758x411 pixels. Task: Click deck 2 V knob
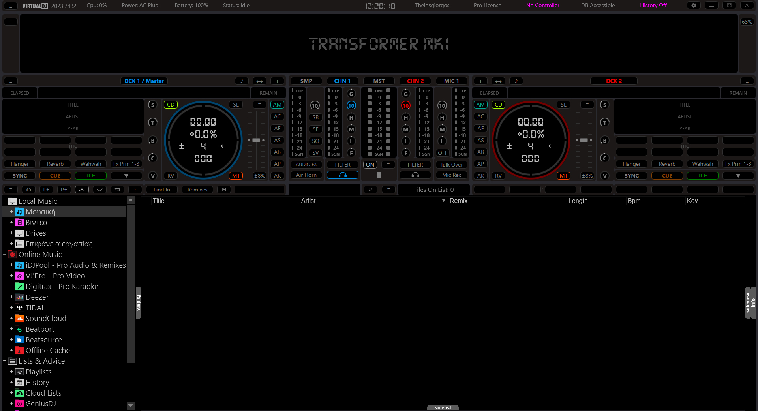[604, 176]
